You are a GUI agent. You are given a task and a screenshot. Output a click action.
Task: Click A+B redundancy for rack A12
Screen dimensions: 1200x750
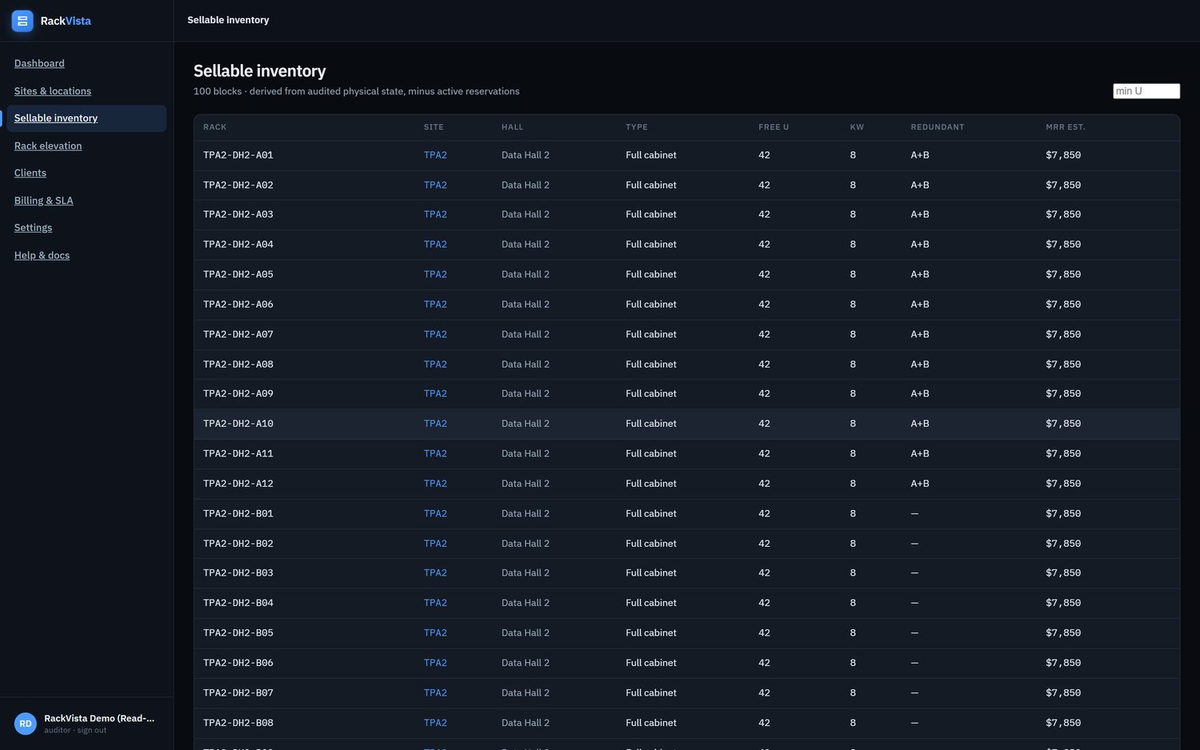920,484
